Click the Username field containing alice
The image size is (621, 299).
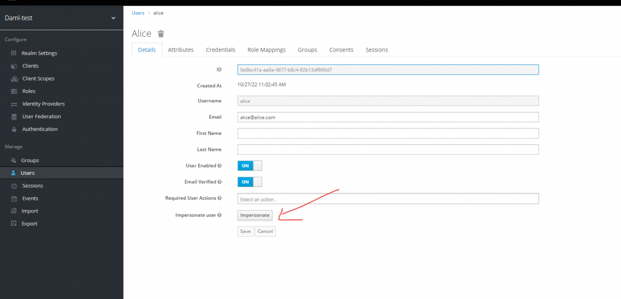pos(388,101)
